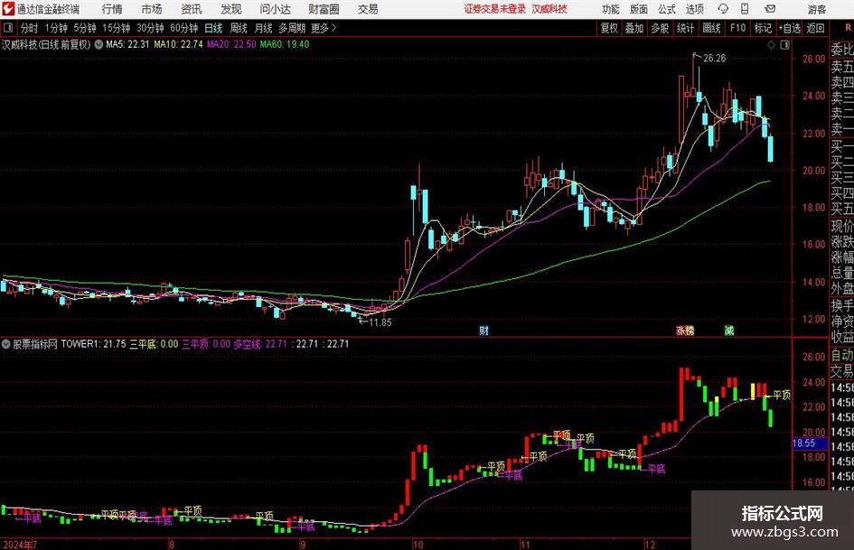
Task: Click the red R icon at top right
Action: (x=848, y=28)
